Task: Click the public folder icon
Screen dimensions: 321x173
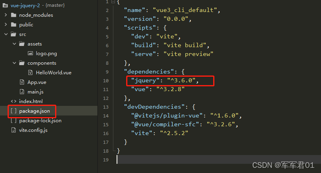Action: point(14,25)
